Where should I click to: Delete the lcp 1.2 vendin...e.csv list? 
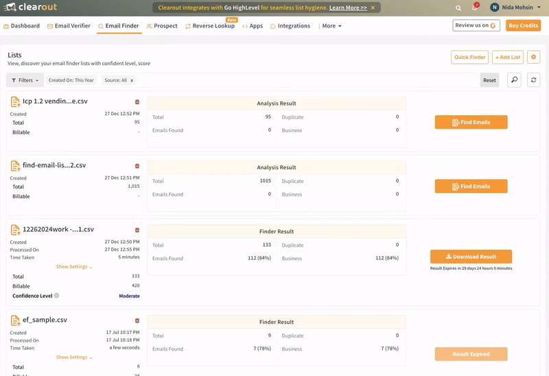(137, 101)
